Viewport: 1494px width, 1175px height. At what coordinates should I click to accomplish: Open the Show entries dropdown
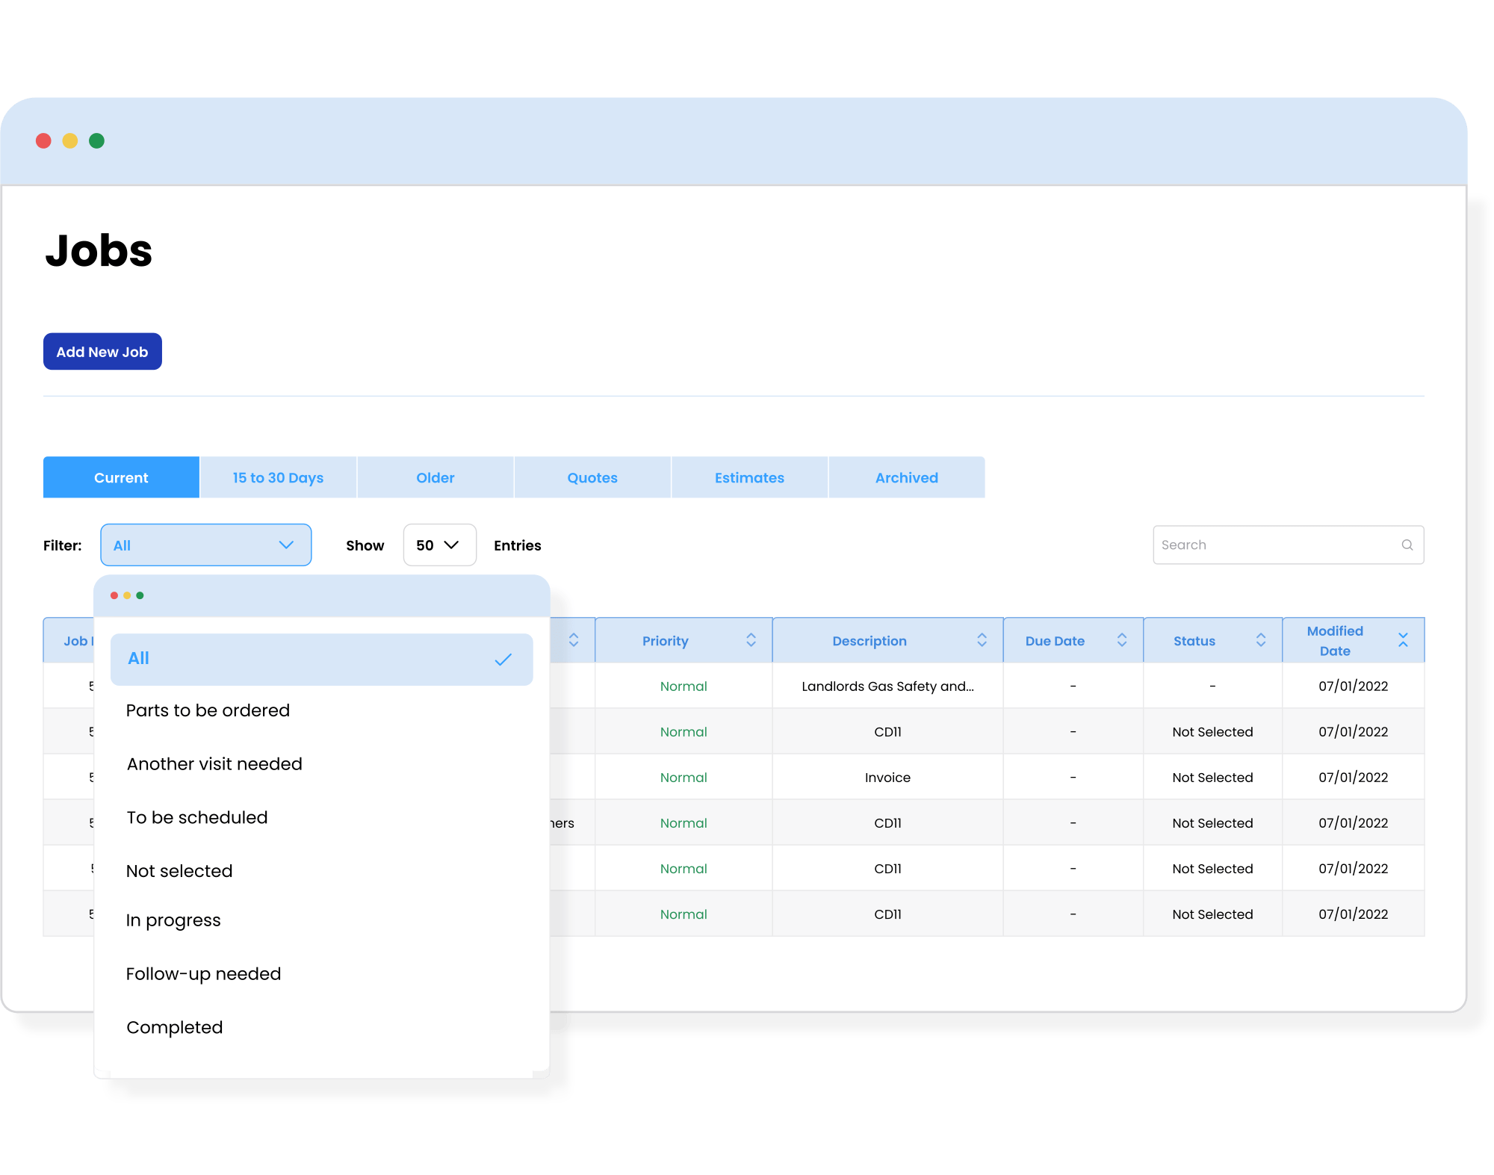pyautogui.click(x=439, y=545)
